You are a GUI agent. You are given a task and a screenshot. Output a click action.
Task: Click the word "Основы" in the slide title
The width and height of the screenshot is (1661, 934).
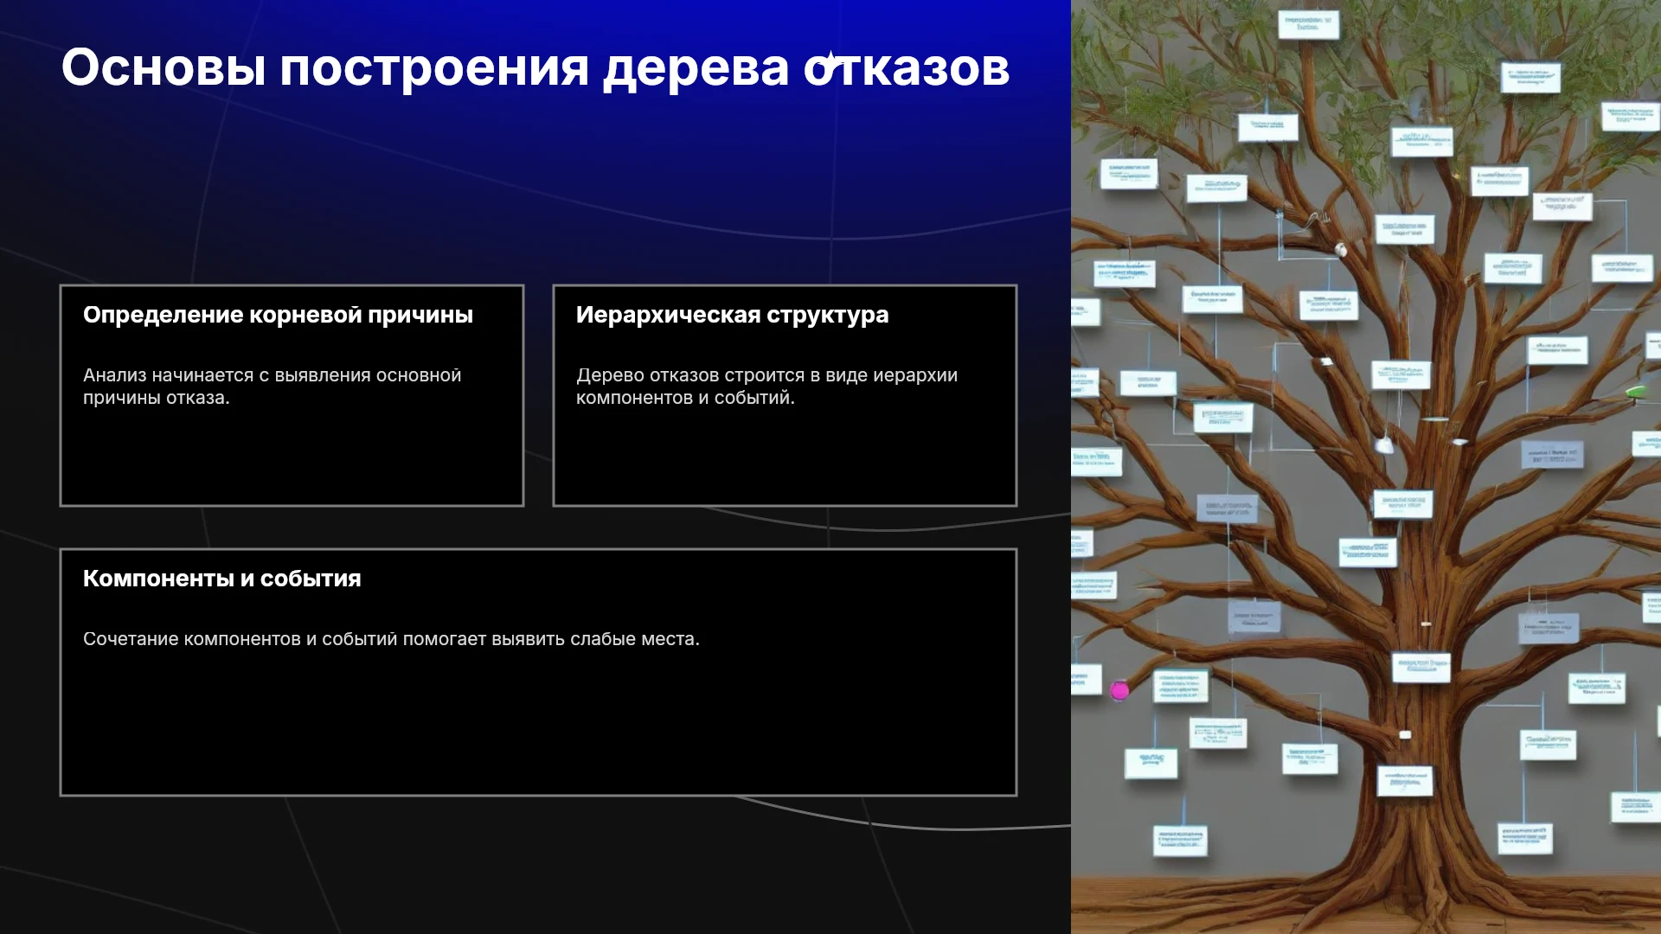click(164, 67)
